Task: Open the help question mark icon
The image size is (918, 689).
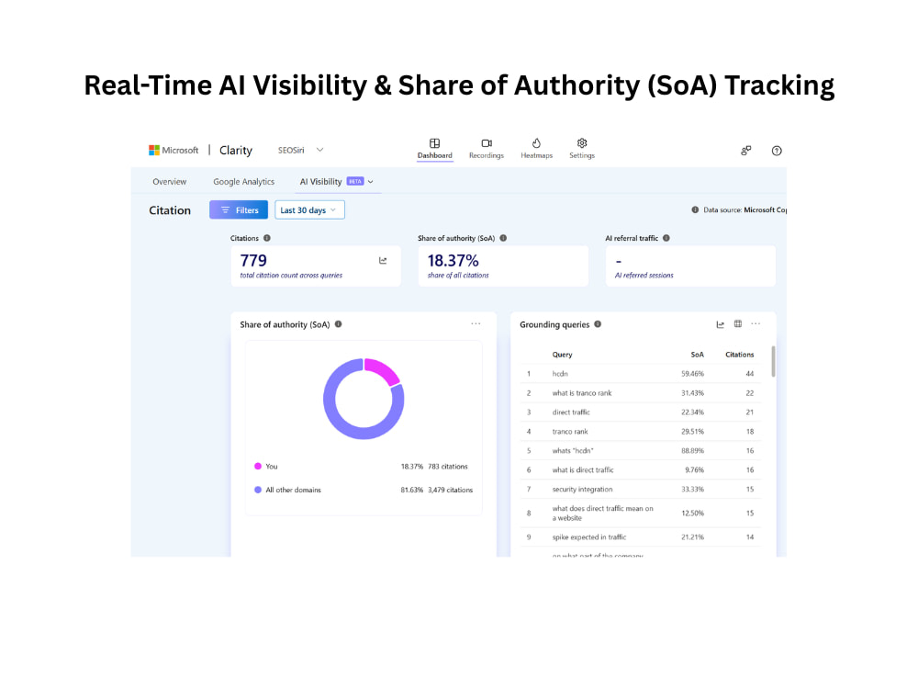Action: (x=777, y=151)
